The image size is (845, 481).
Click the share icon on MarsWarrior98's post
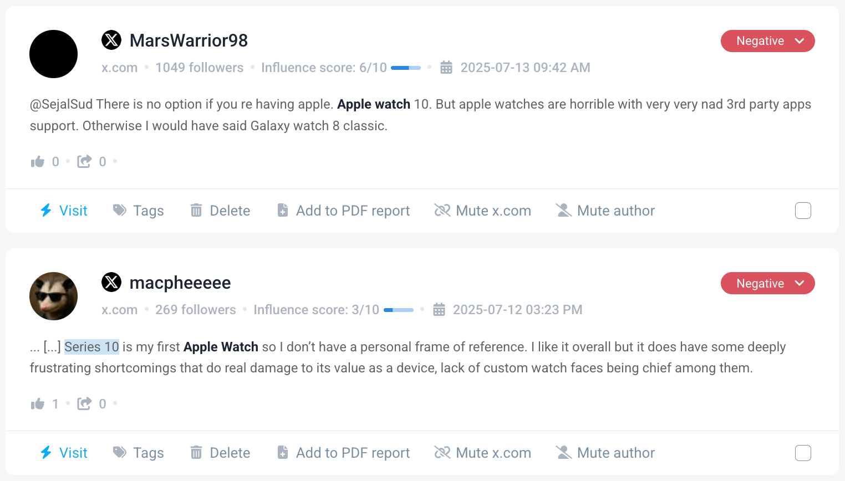[x=84, y=161]
